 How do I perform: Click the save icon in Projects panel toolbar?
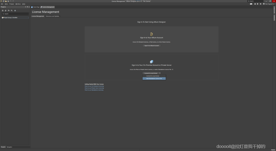(x=3, y=10)
